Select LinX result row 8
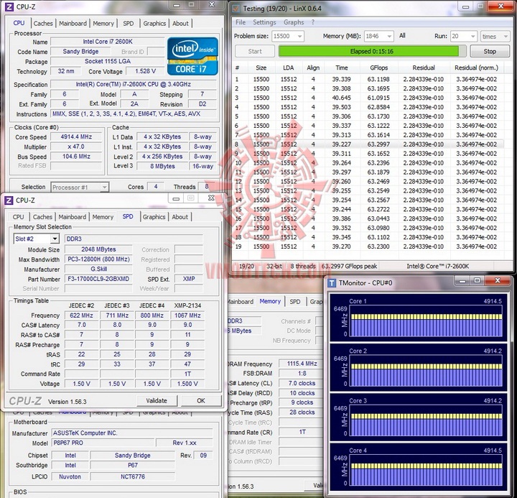This screenshot has height=498, width=517. 368,144
